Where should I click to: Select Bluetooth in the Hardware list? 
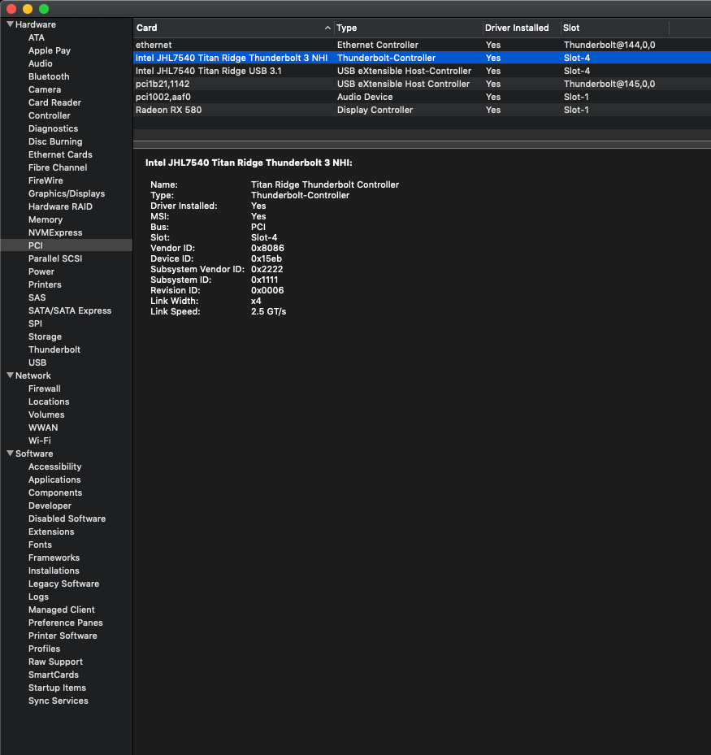(49, 76)
